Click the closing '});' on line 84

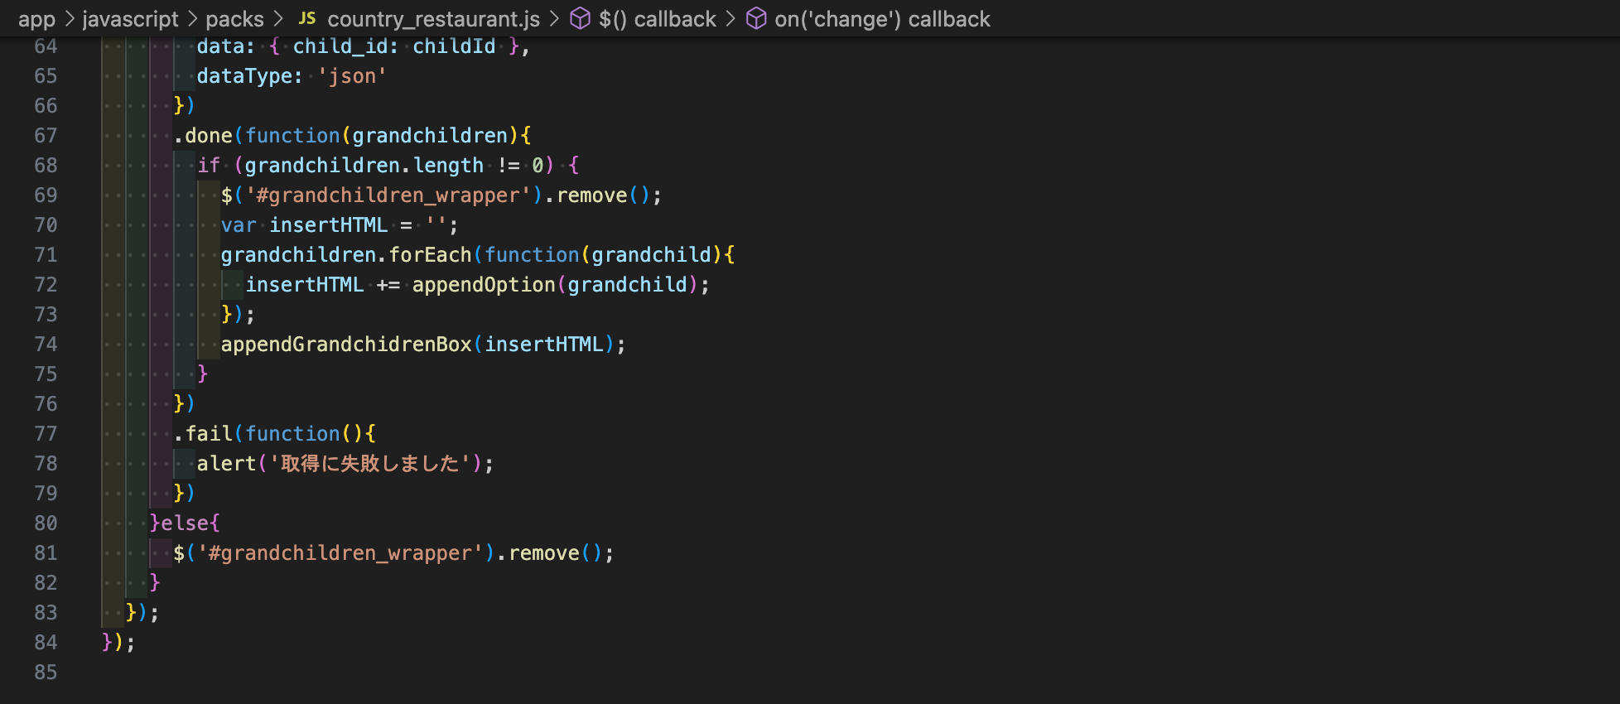118,643
